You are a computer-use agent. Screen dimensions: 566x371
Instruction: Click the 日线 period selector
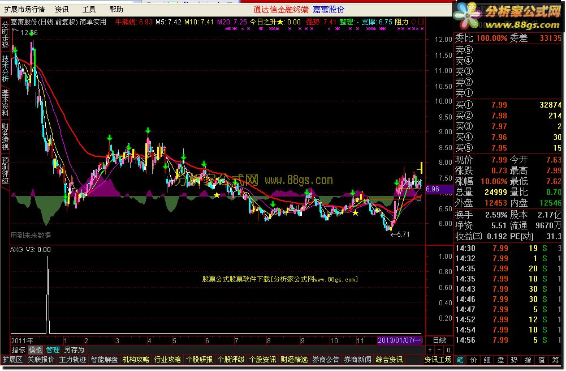point(439,340)
